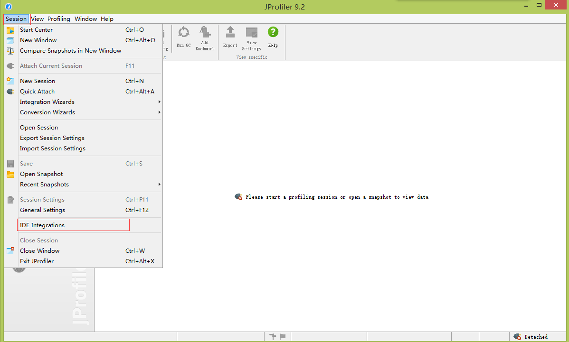
Task: Click Run GC toolbar button
Action: coord(184,37)
